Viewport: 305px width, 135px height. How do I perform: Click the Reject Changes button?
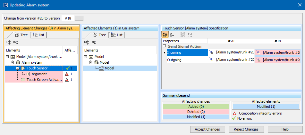click(x=244, y=129)
